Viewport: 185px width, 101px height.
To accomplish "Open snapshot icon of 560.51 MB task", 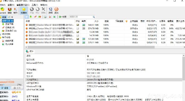I will click(84, 25).
